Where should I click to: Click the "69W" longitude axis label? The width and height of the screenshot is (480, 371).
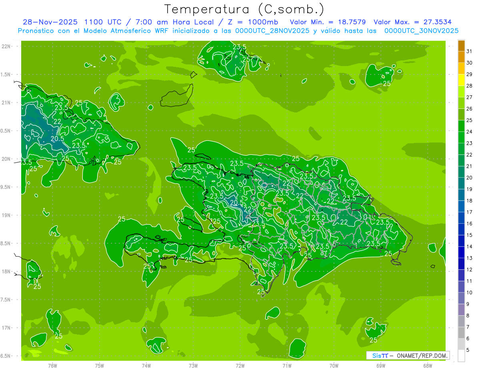[x=381, y=365]
